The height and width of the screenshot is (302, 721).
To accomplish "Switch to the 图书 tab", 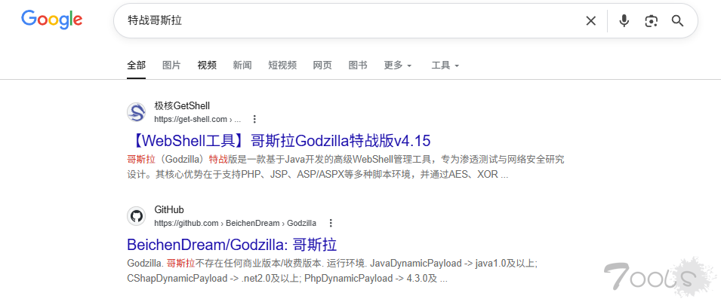I will tap(358, 66).
